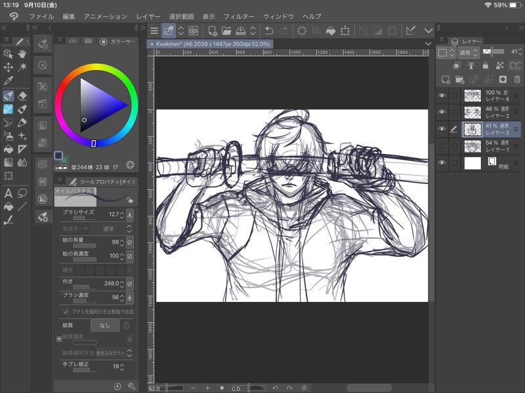The width and height of the screenshot is (525, 393).
Task: Select the Eyedropper tool
Action: coord(9,81)
